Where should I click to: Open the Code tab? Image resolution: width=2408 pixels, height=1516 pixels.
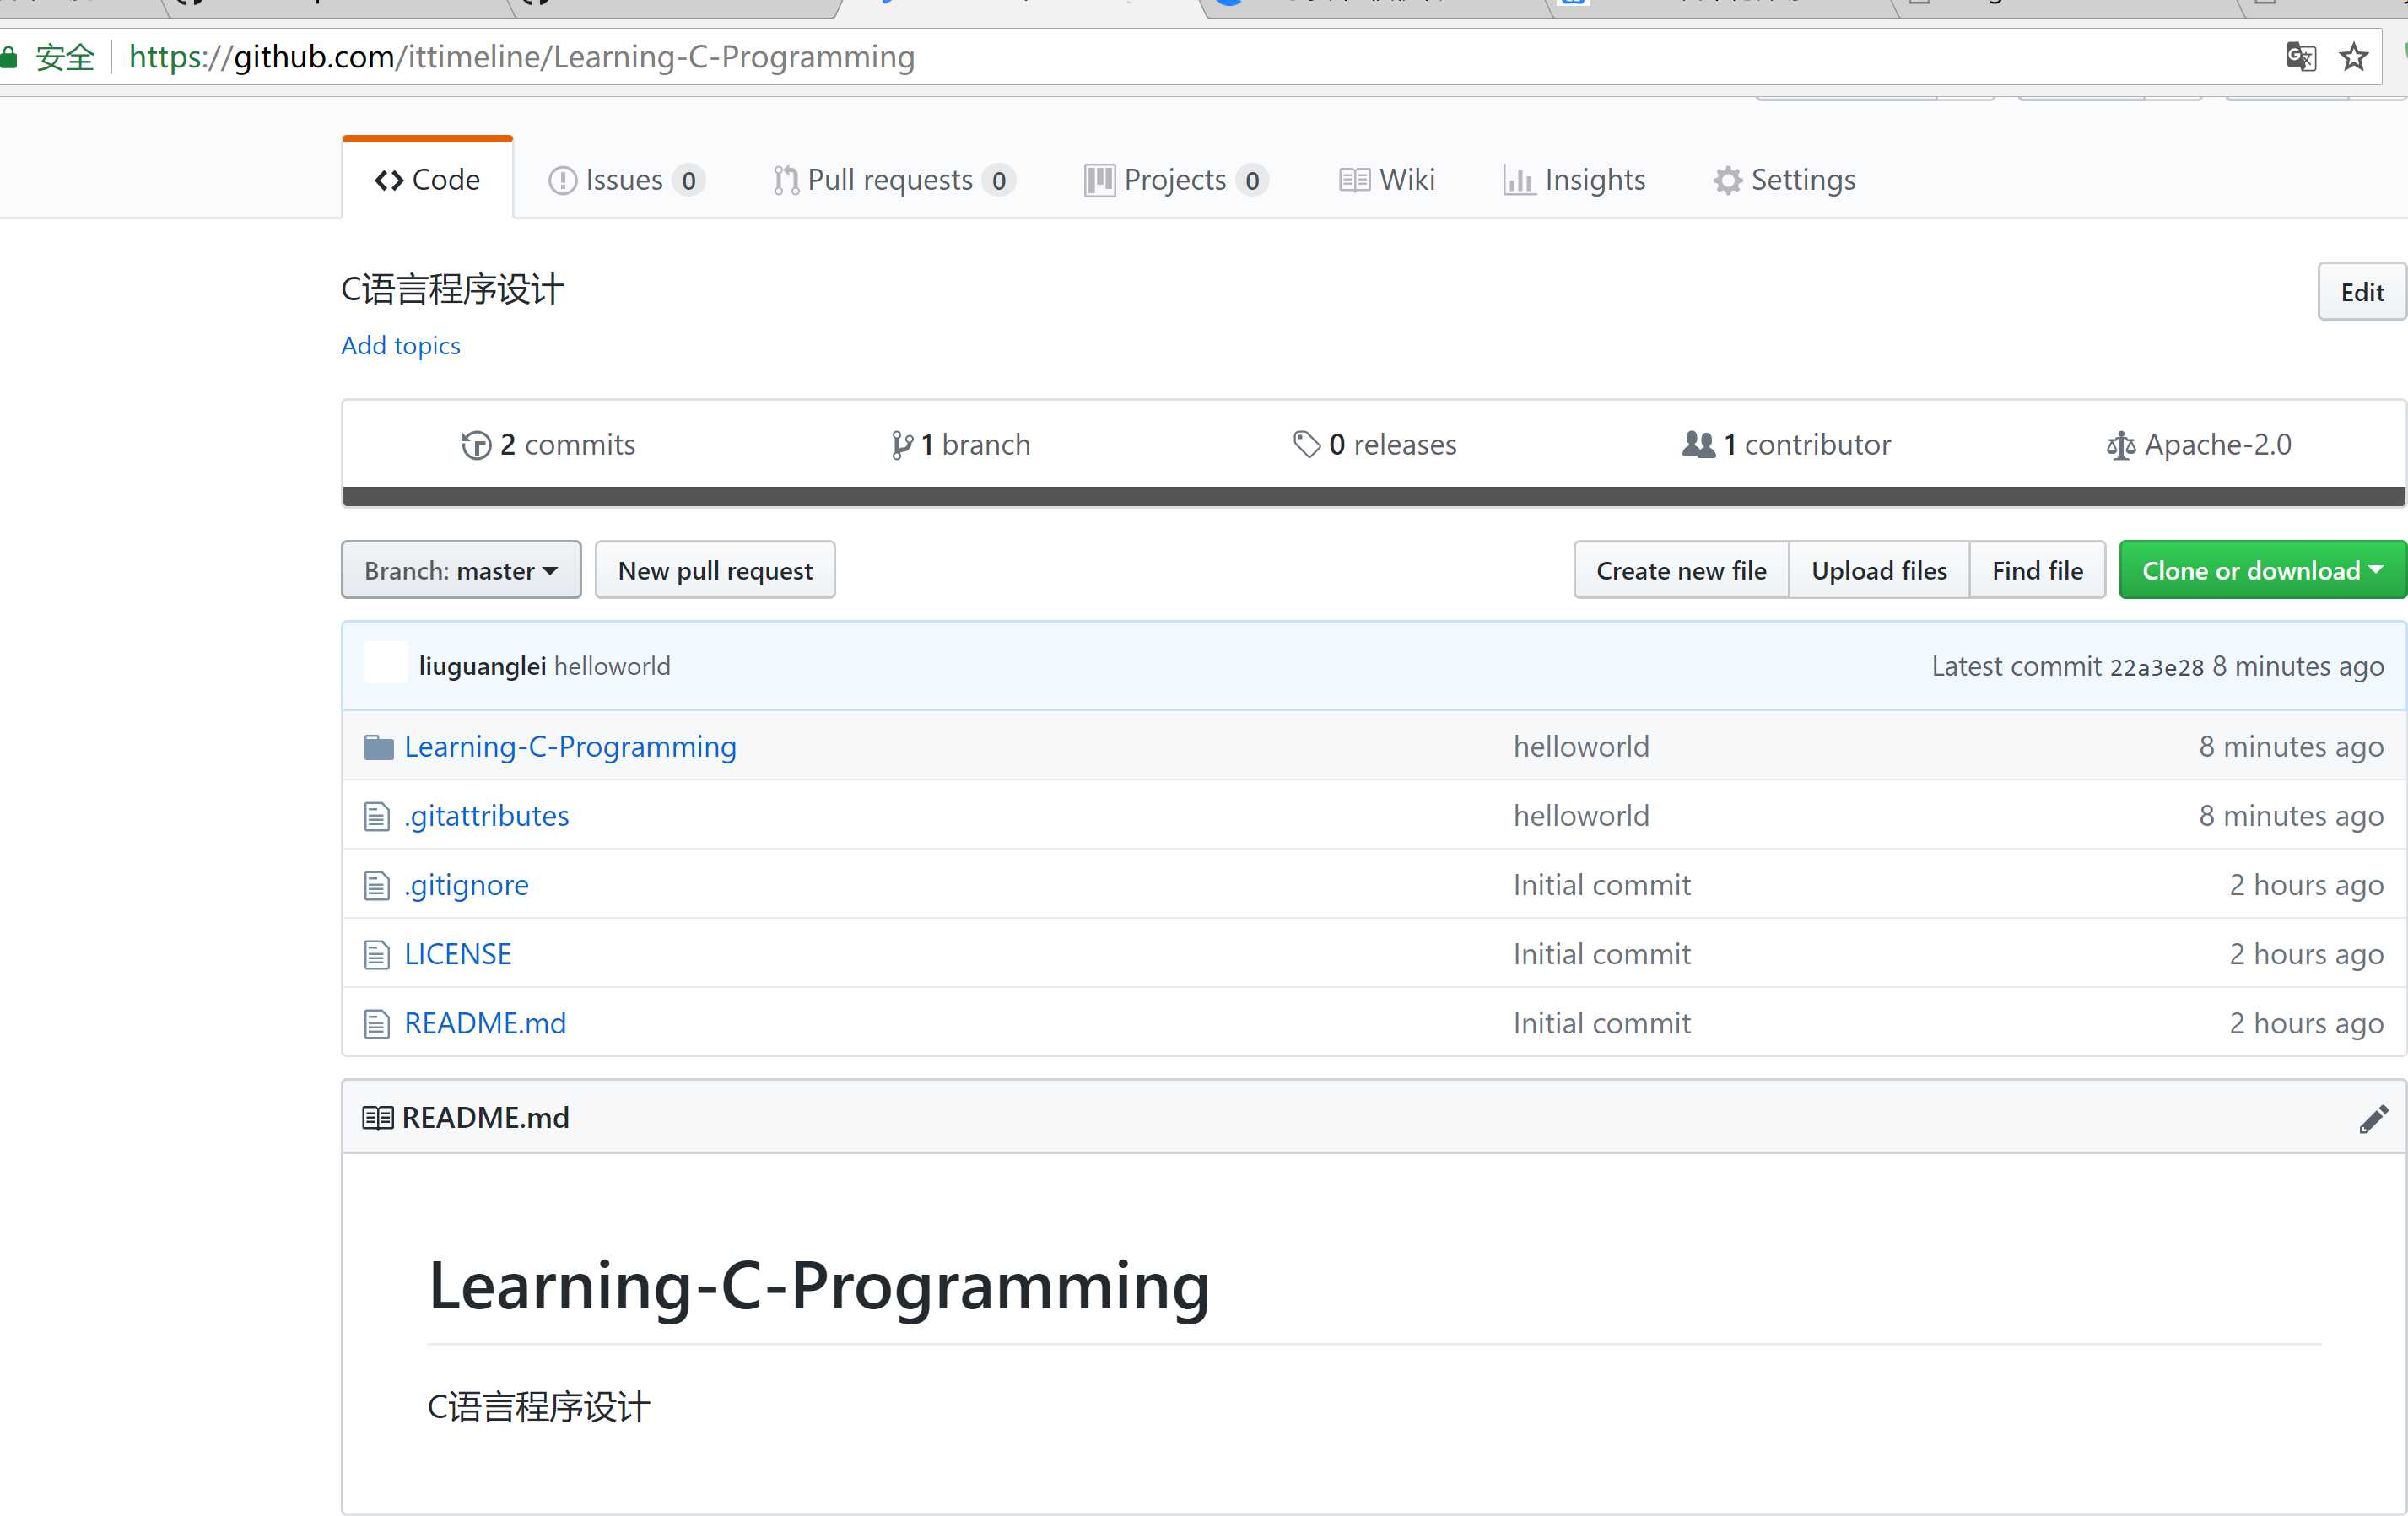pos(427,179)
